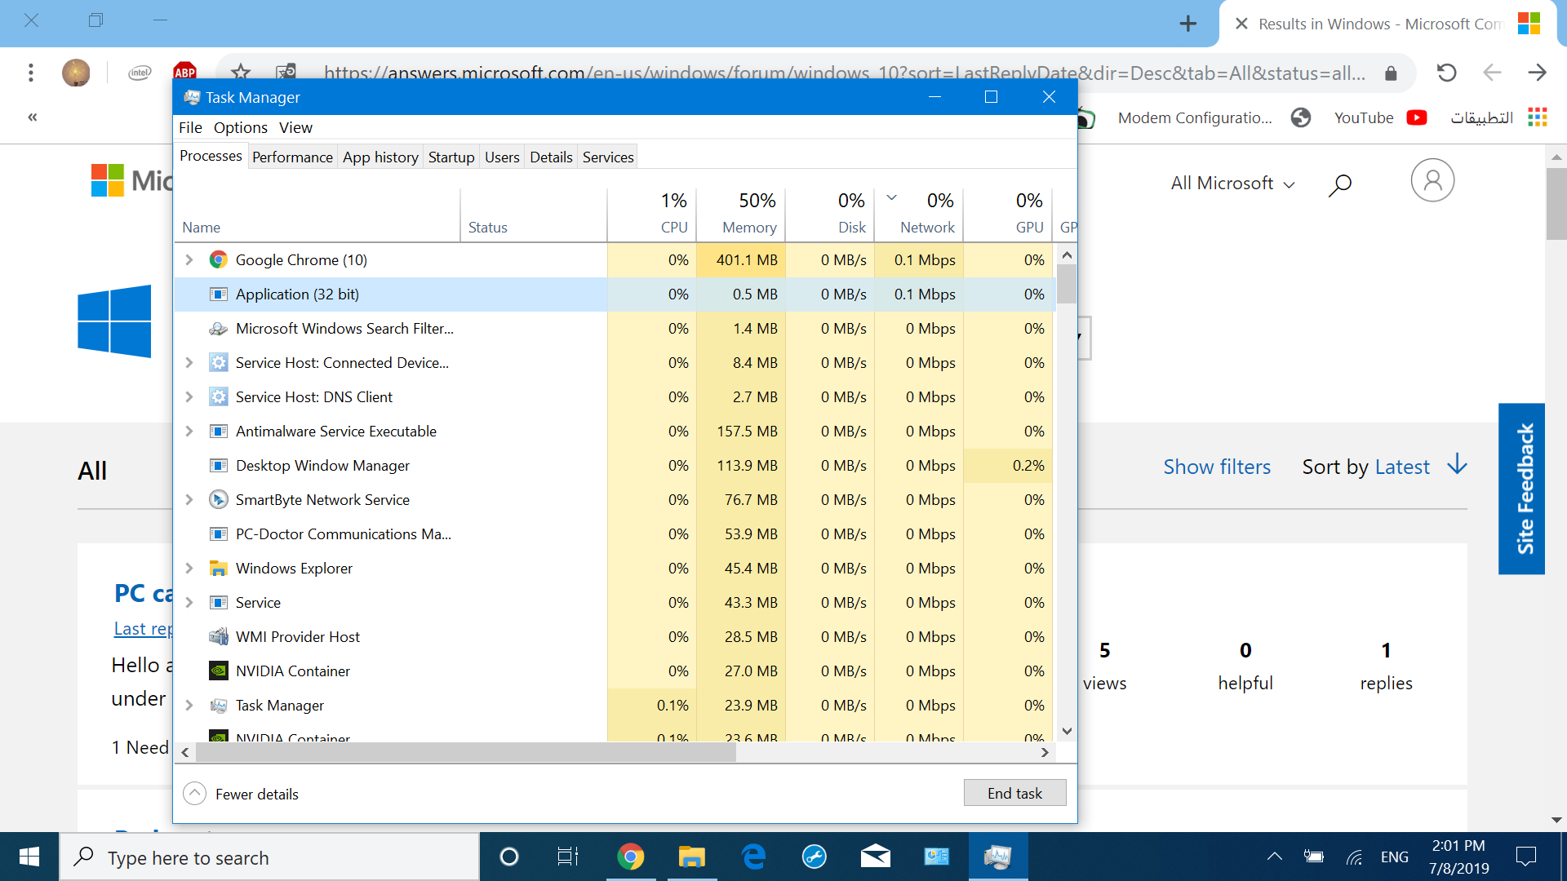Image resolution: width=1567 pixels, height=881 pixels.
Task: Expand Antimalware Service Executable row
Action: 189,431
